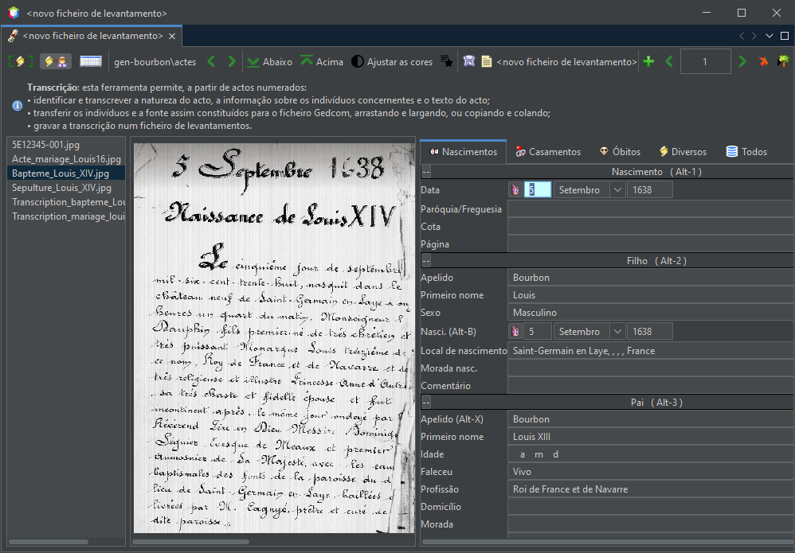Image resolution: width=795 pixels, height=553 pixels.
Task: Go to previous record arrow
Action: click(669, 62)
